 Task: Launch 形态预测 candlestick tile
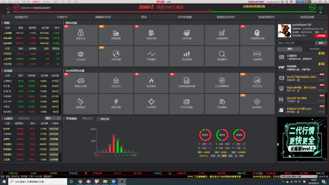point(187,56)
